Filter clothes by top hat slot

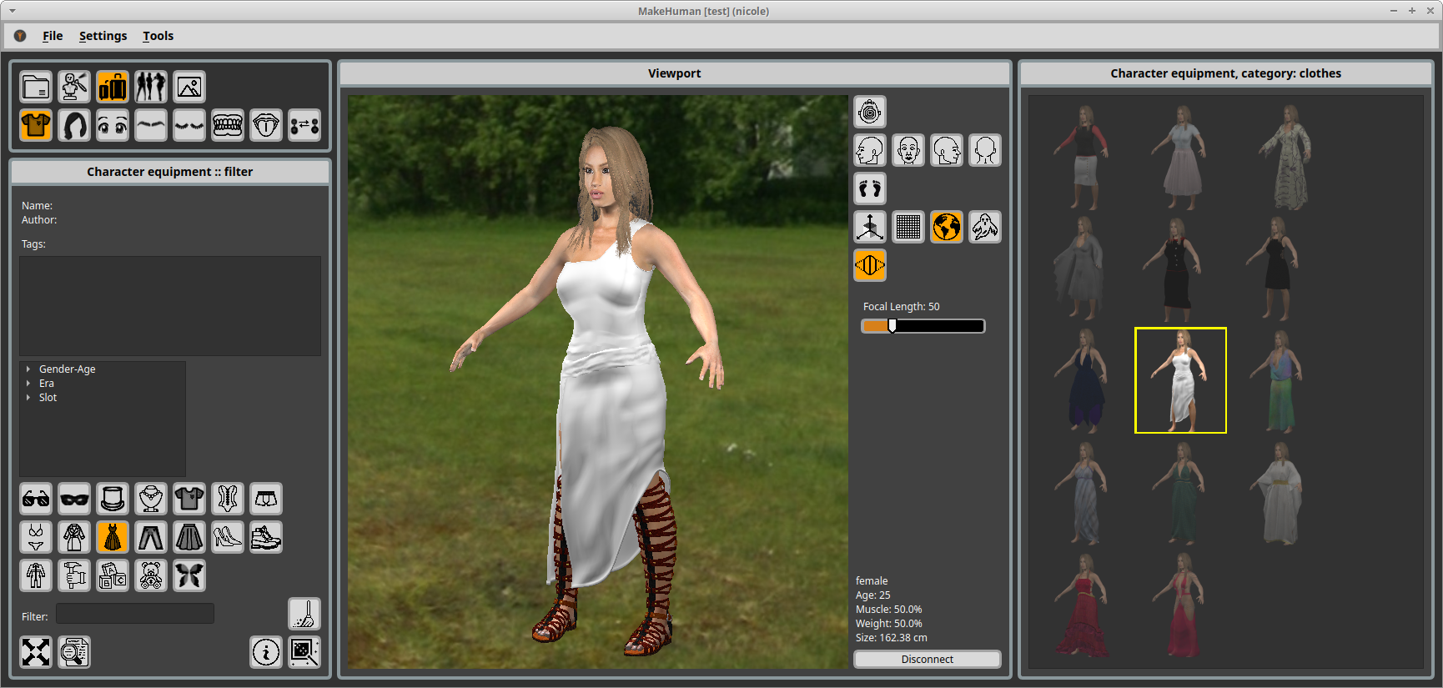tap(113, 499)
